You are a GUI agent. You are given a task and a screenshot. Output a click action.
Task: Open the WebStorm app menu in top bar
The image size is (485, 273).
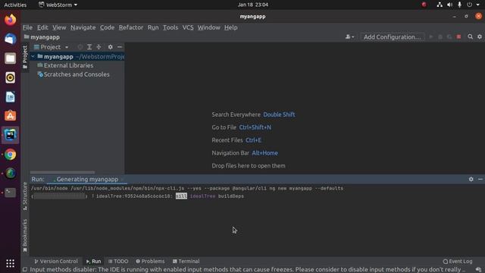point(58,5)
